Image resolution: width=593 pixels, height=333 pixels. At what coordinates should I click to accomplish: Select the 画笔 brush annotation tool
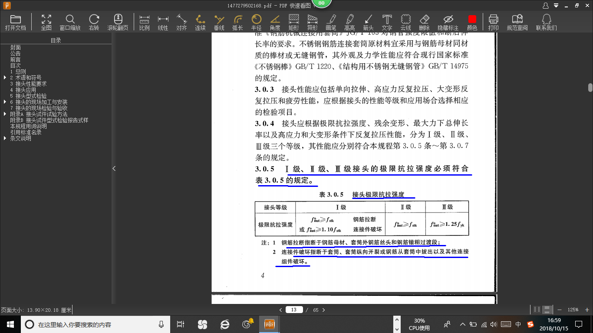click(331, 23)
